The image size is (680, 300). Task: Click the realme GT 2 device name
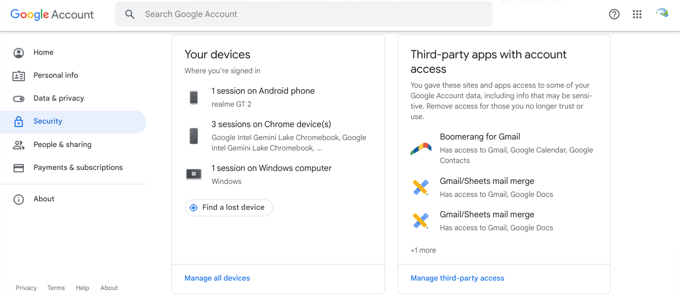[x=232, y=104]
